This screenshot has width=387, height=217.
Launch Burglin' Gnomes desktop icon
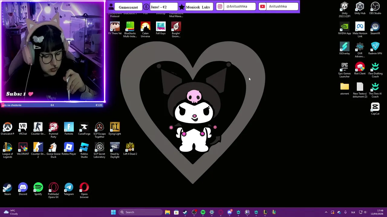tap(176, 30)
